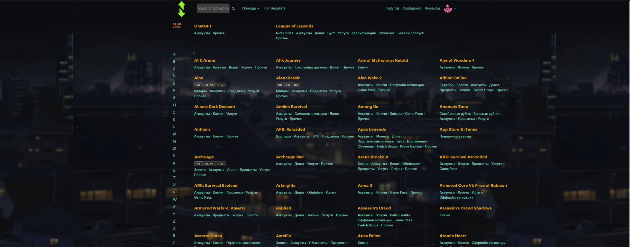Open the League of Legends title
The image size is (630, 247).
coord(294,26)
